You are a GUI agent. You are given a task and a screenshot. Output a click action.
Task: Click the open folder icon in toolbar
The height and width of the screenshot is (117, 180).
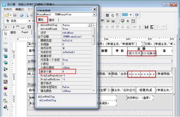pos(7,15)
